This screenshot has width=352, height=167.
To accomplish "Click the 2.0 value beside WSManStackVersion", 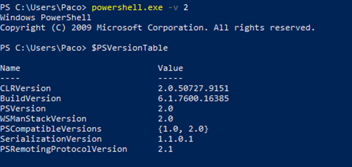I will 165,119.
